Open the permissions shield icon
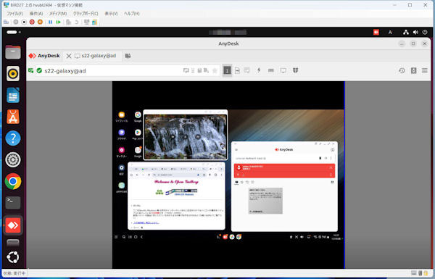 296,70
